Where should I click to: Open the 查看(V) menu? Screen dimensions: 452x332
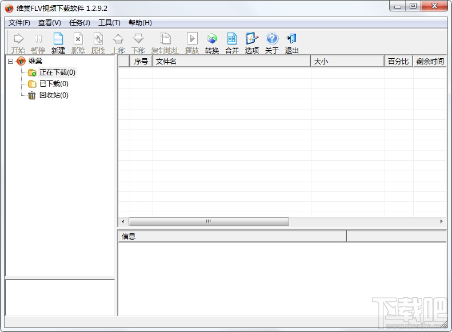pos(50,23)
